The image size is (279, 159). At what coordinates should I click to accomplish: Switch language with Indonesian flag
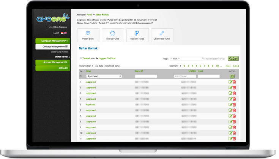[63, 33]
